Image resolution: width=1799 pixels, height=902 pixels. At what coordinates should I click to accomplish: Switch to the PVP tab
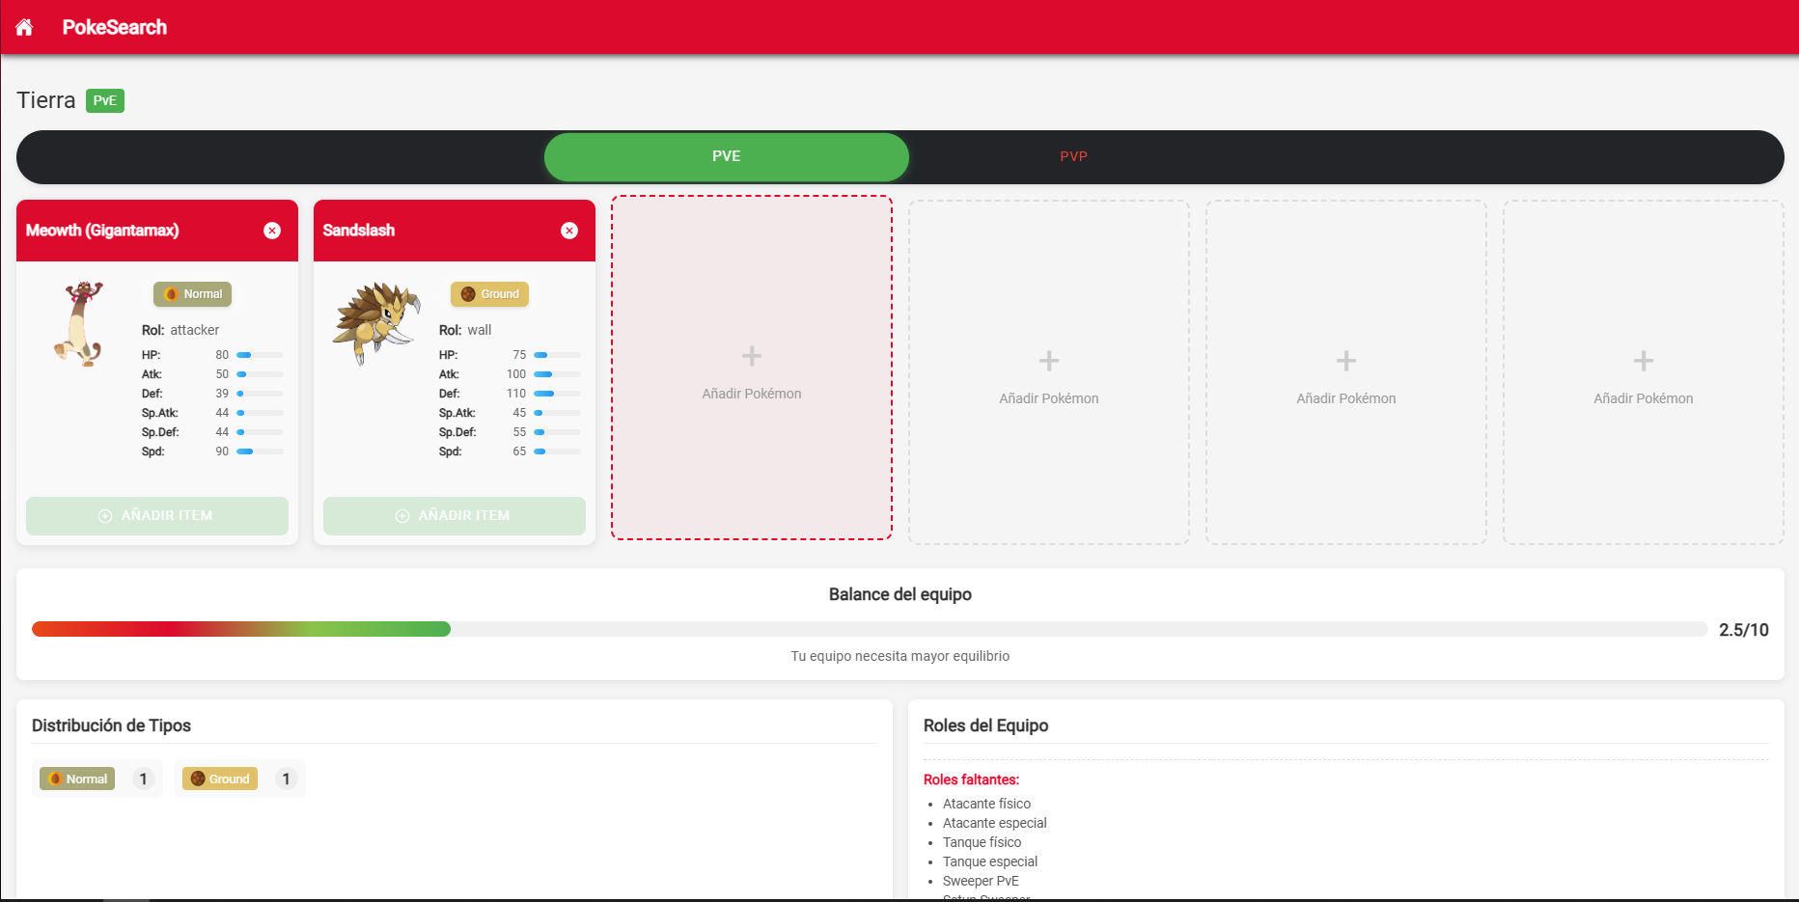(1073, 156)
